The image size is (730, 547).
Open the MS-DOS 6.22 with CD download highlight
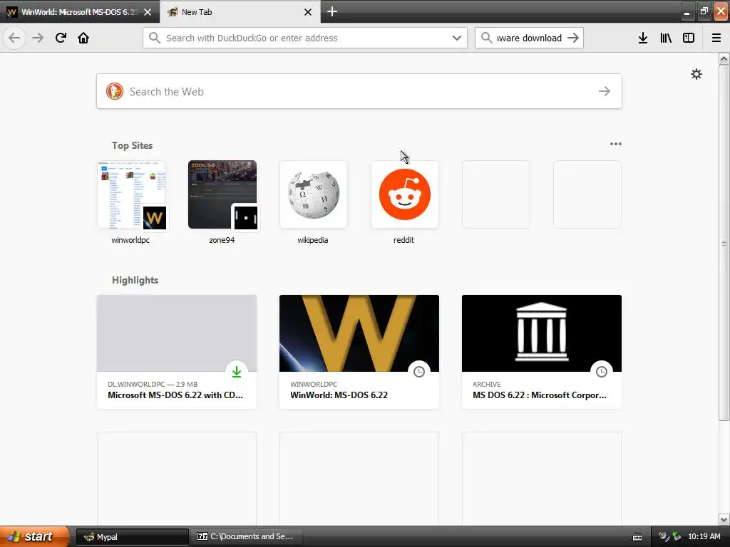point(177,352)
